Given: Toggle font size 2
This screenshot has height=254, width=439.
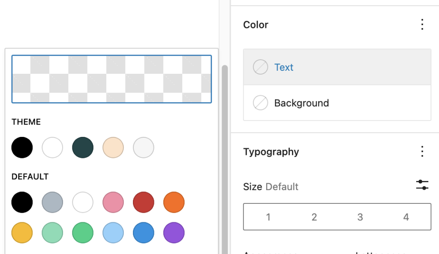Looking at the screenshot, I should [x=314, y=217].
